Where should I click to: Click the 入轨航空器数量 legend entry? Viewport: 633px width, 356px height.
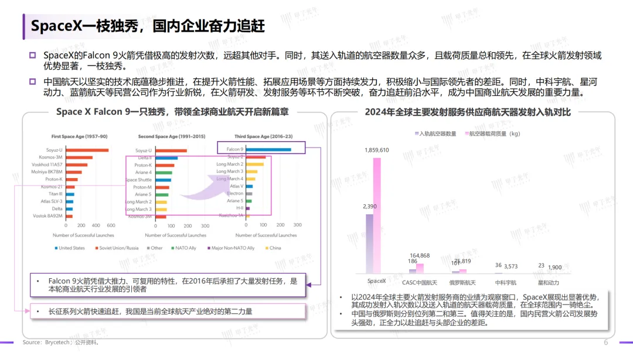435,134
